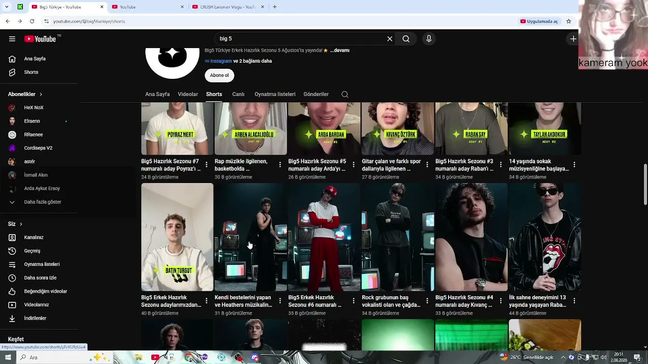This screenshot has height=364, width=648.
Task: Subscribe with the Abone ol button
Action: (219, 75)
